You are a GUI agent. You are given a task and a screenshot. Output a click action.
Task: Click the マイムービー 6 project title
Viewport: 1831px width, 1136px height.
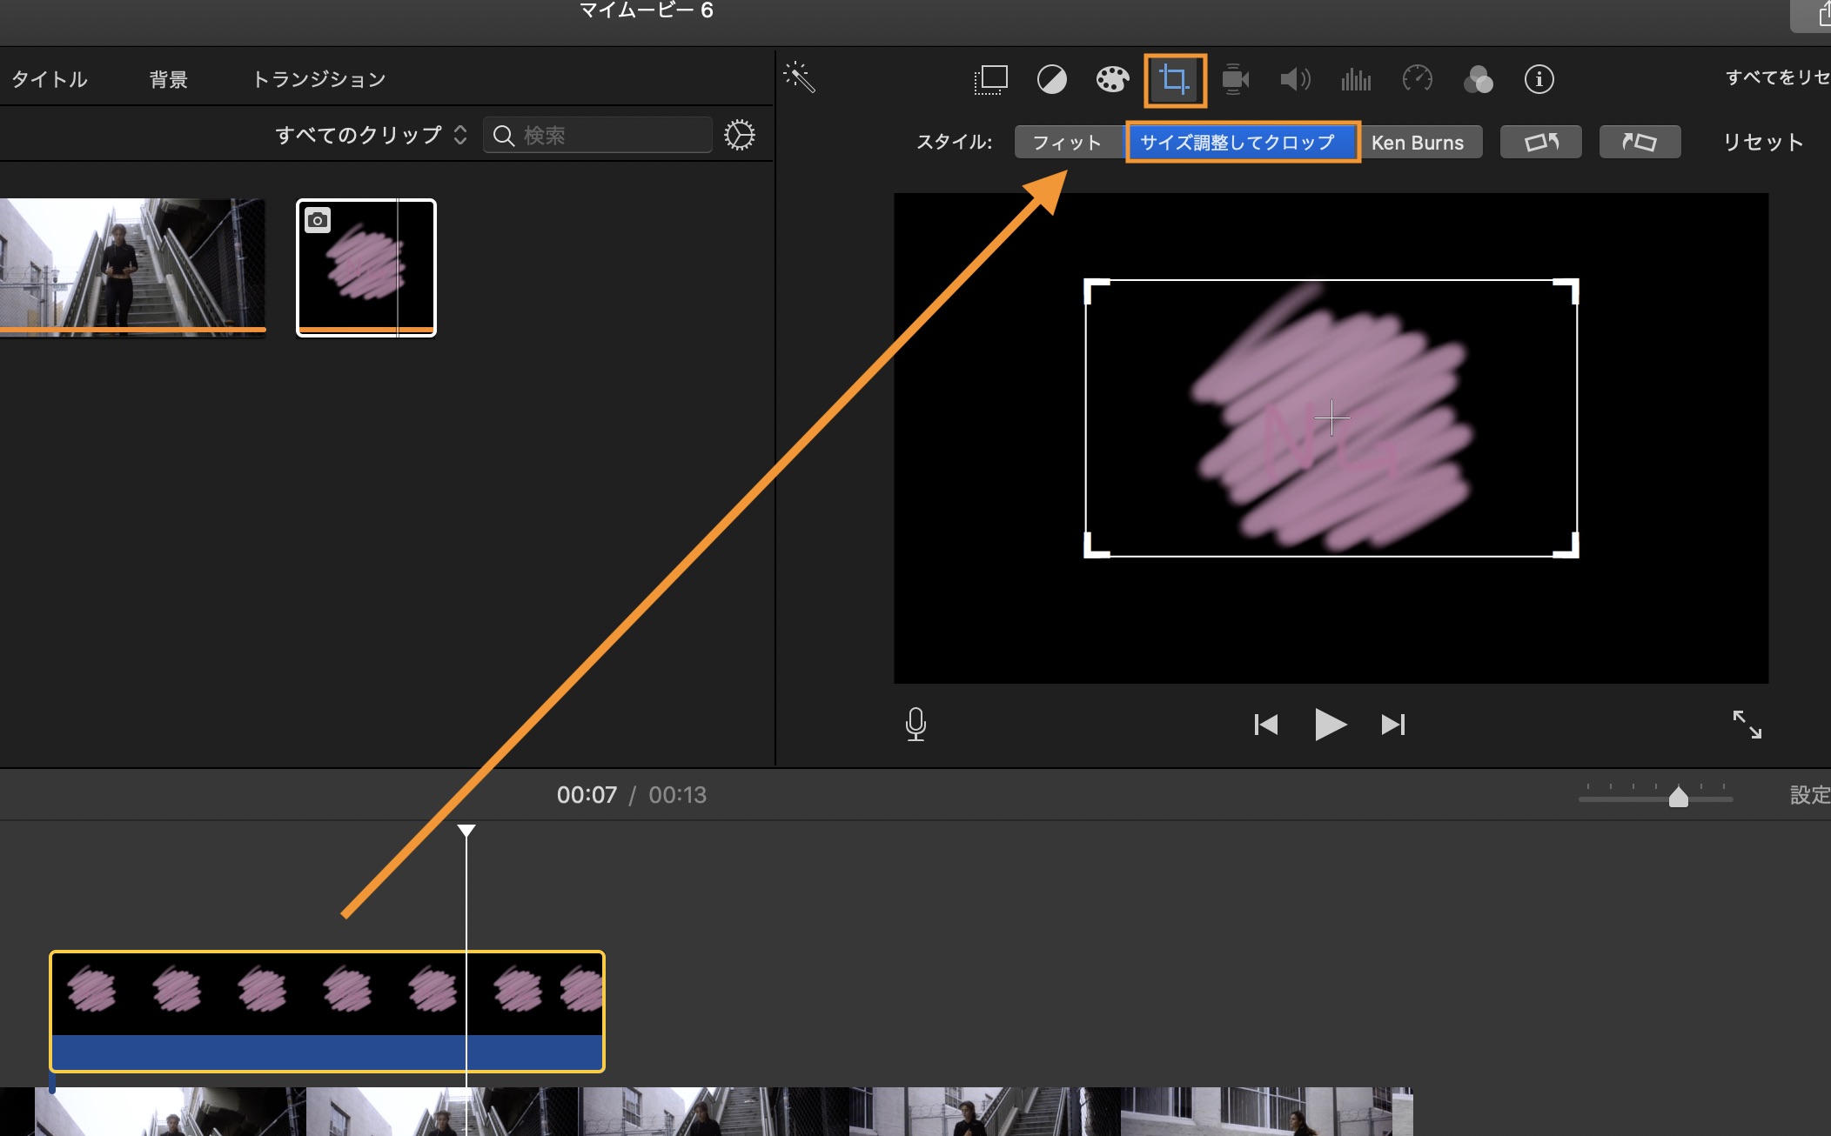[x=647, y=10]
